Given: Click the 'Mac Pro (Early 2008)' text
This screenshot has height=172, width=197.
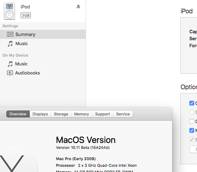Looking at the screenshot, I should 76,159.
